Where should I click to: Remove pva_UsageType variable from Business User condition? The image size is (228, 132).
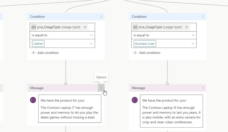click(187, 27)
